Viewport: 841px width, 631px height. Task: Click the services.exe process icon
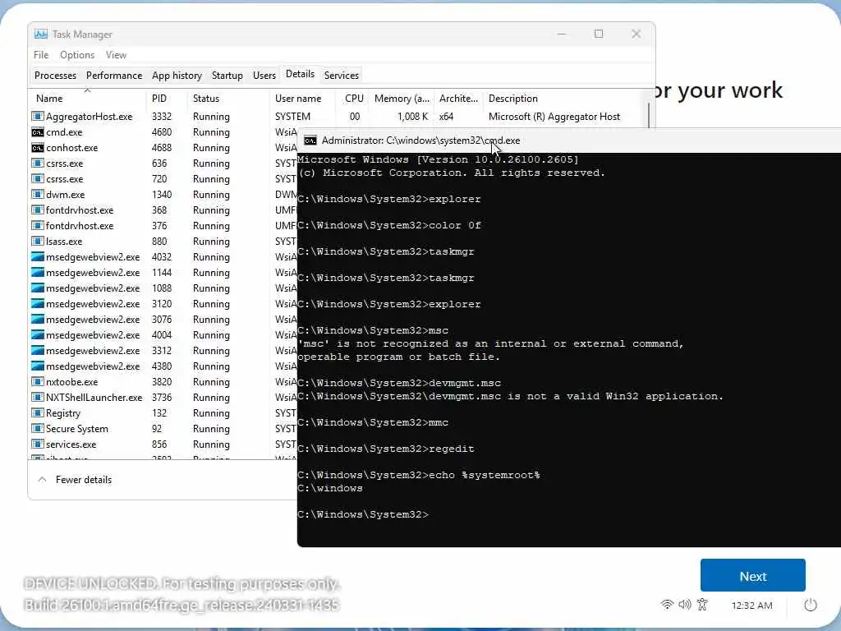coord(38,444)
